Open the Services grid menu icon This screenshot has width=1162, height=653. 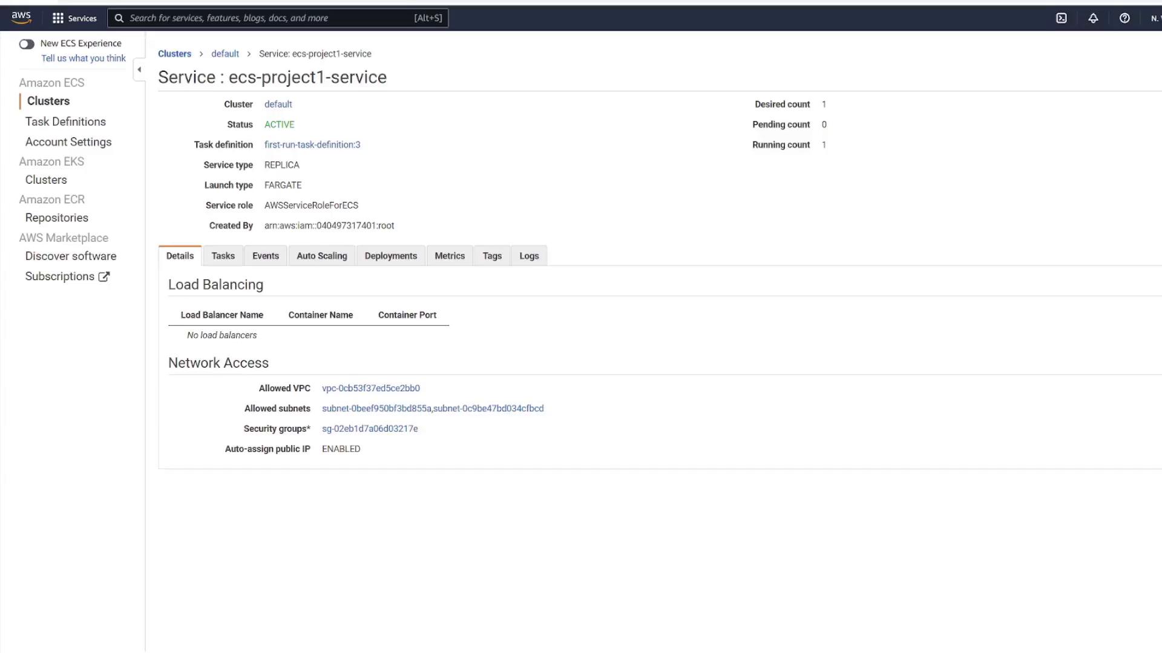click(58, 18)
